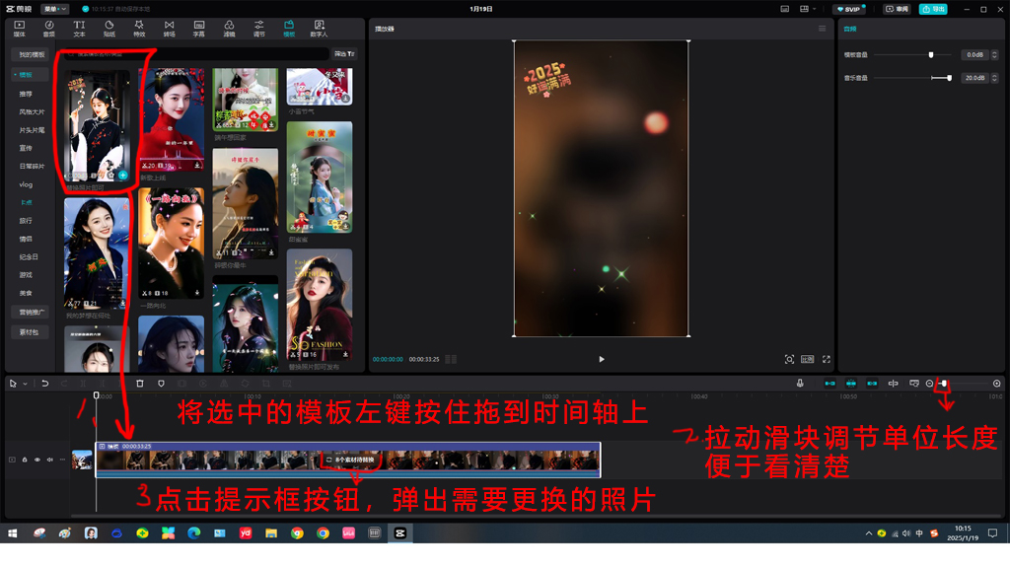Click the SVIP membership button
The image size is (1010, 568).
[x=849, y=9]
